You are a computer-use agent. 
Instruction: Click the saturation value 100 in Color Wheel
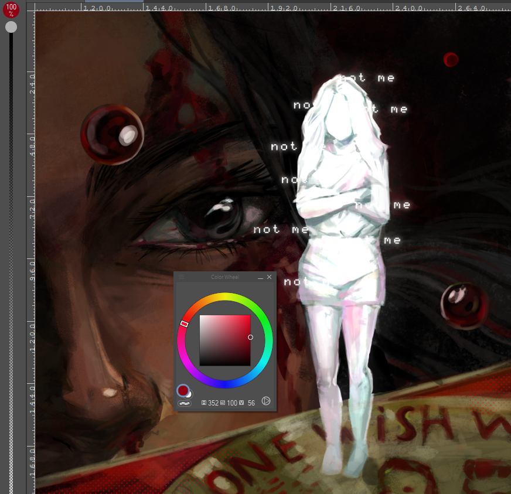232,403
